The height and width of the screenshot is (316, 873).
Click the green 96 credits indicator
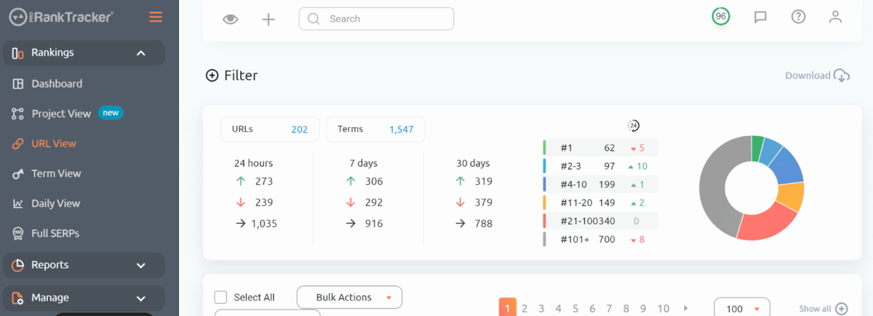point(721,17)
